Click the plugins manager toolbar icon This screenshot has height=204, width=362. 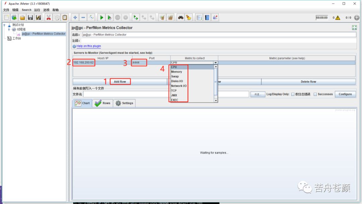(215, 17)
